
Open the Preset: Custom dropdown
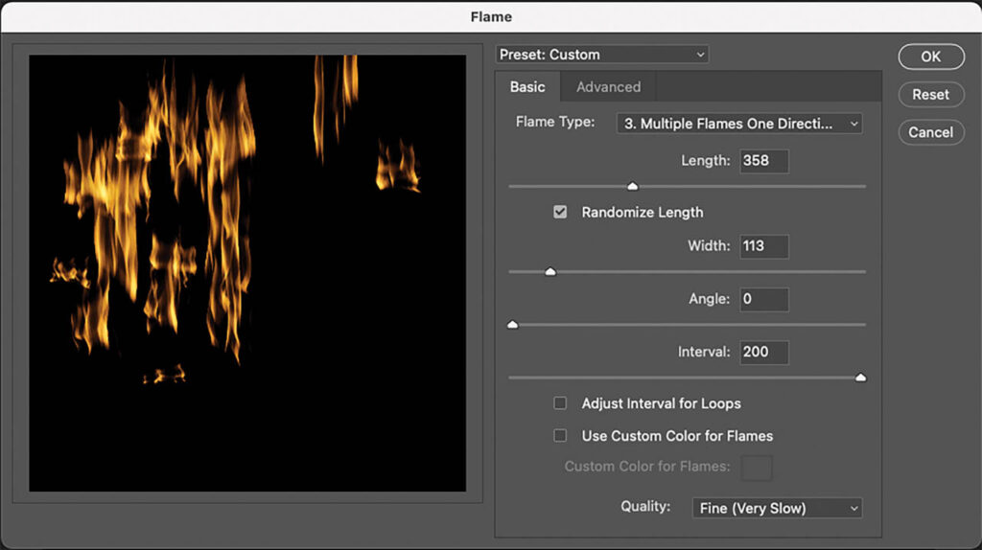602,55
